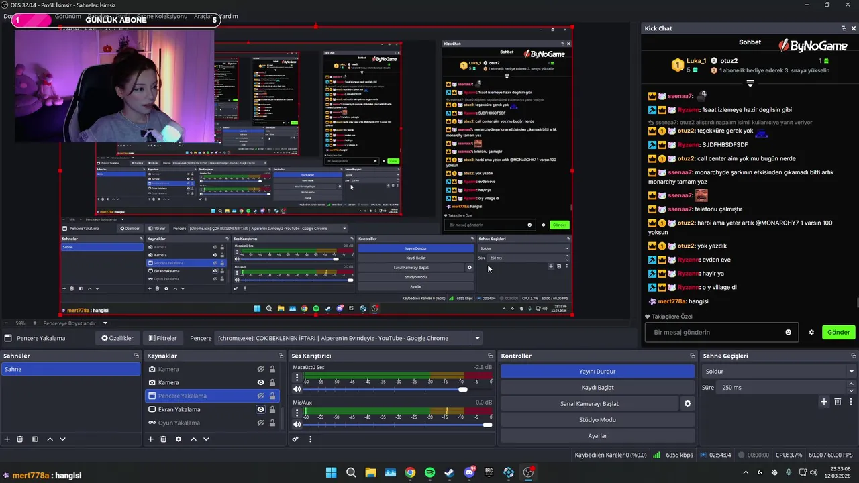Unlock the Pencere Yakalama source

point(272,396)
